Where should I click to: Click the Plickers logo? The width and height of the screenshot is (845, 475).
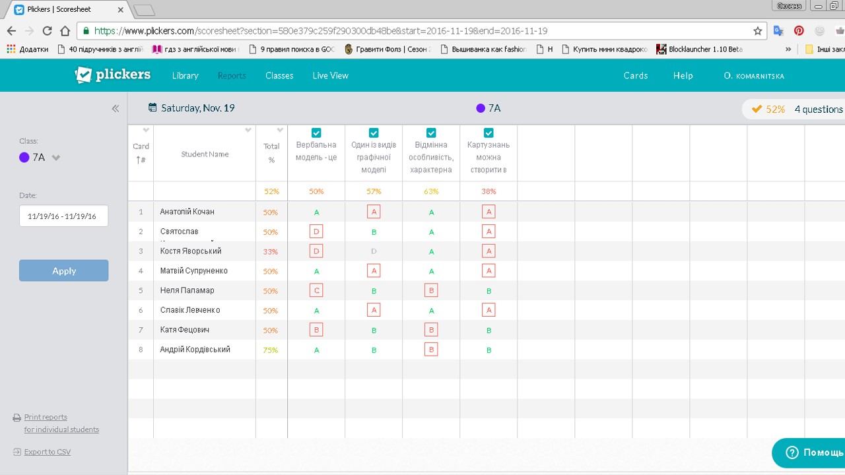coord(113,75)
